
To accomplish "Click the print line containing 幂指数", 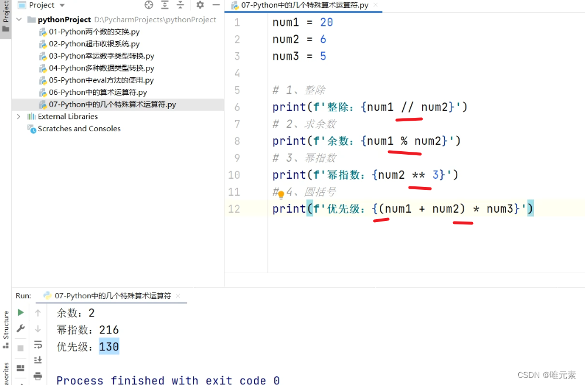I will coord(365,175).
